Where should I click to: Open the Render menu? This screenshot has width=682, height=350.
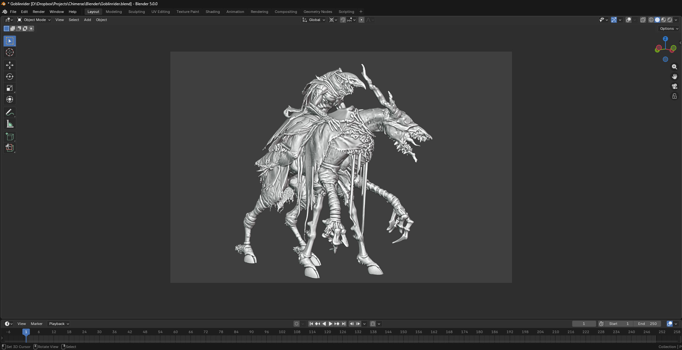click(39, 12)
